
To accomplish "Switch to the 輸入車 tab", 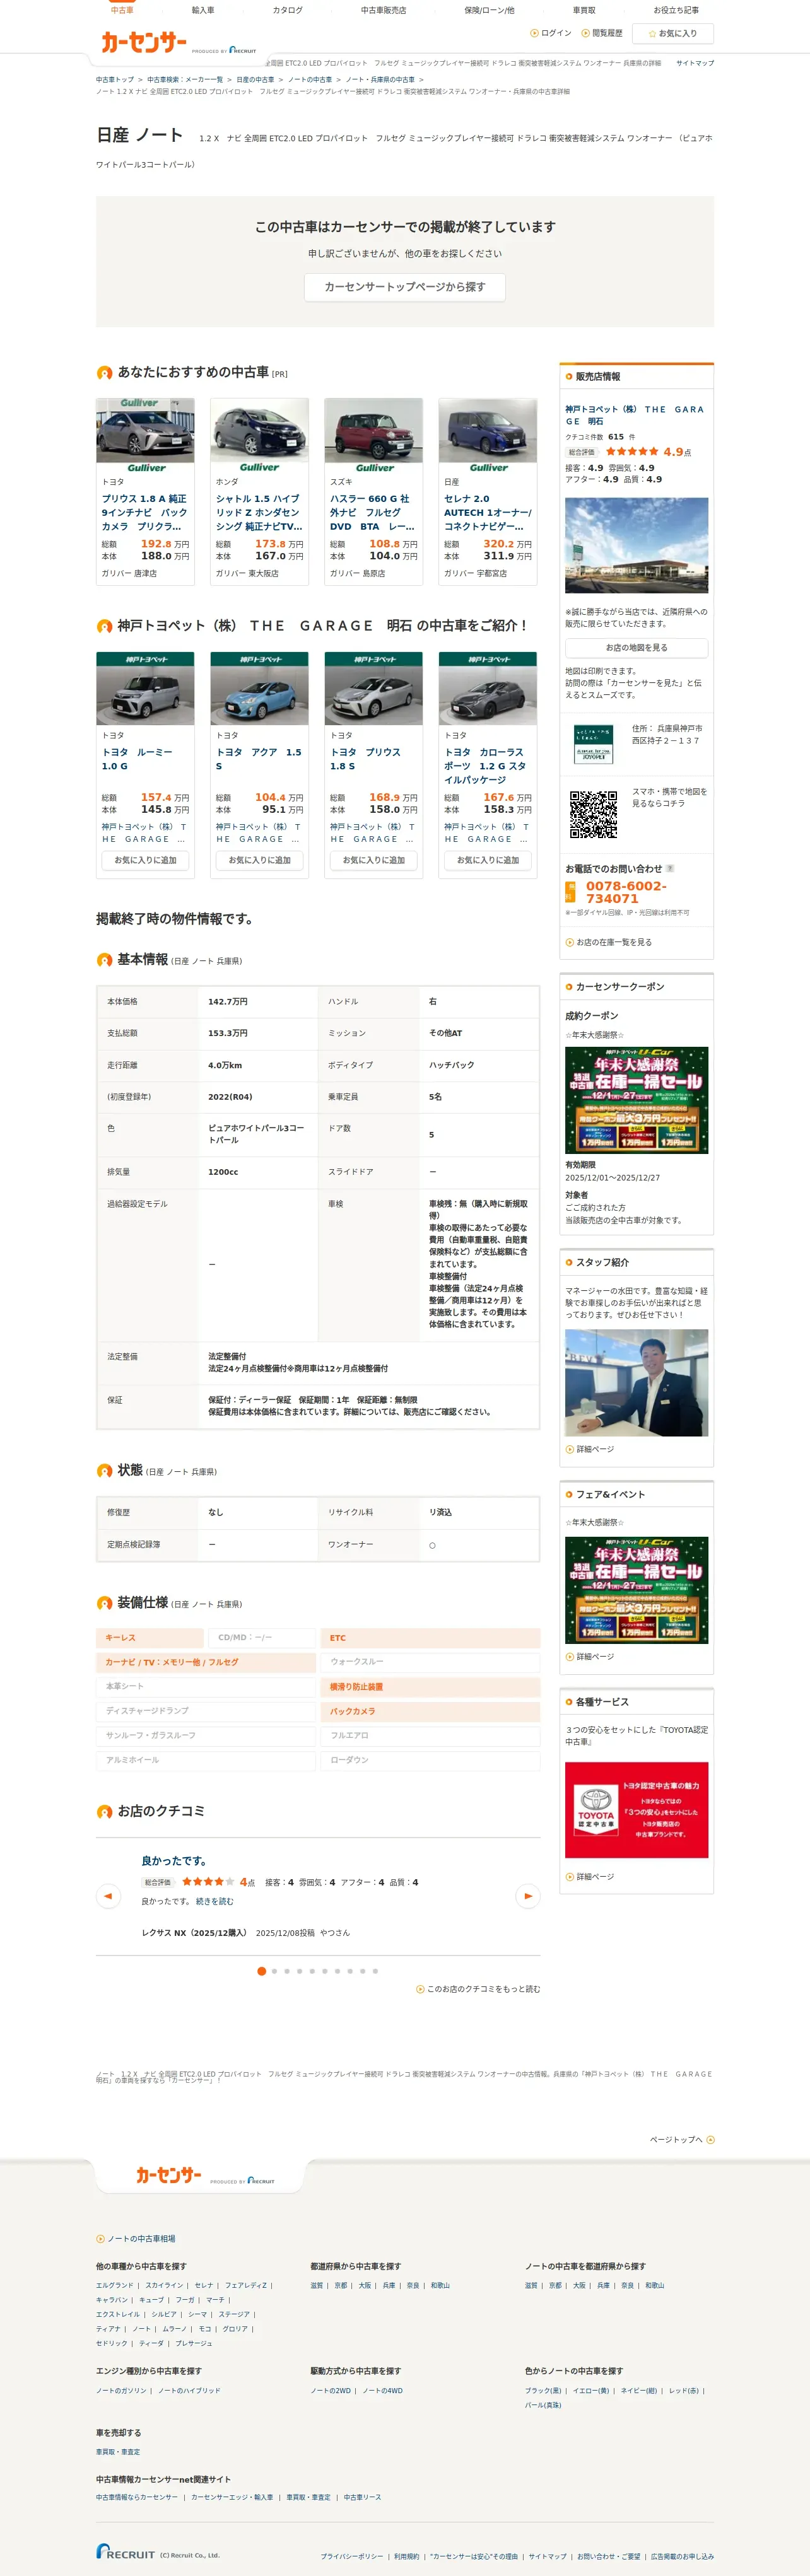I will pos(203,10).
